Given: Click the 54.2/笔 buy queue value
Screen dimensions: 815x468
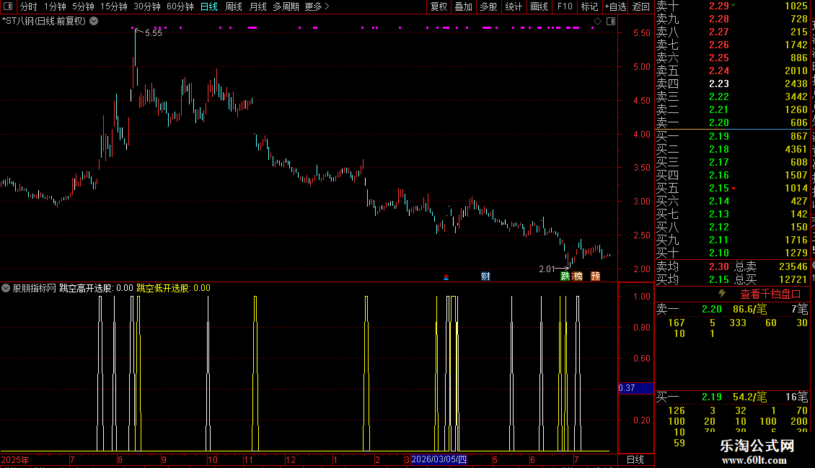Looking at the screenshot, I should point(749,397).
